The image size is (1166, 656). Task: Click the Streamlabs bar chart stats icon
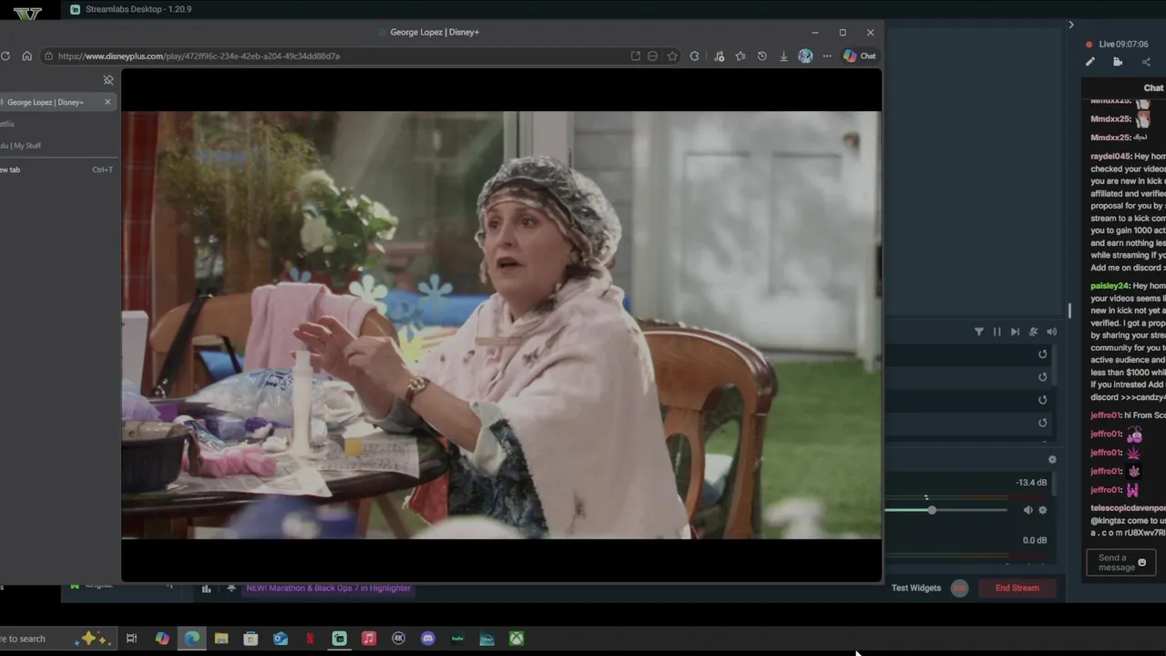pyautogui.click(x=206, y=589)
